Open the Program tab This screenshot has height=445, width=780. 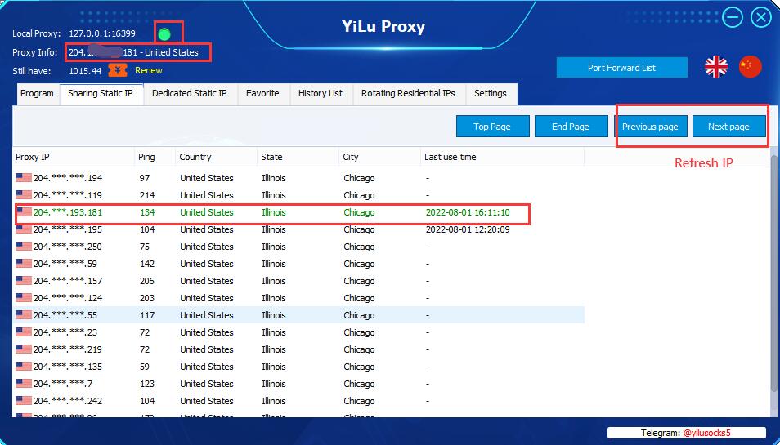coord(38,93)
